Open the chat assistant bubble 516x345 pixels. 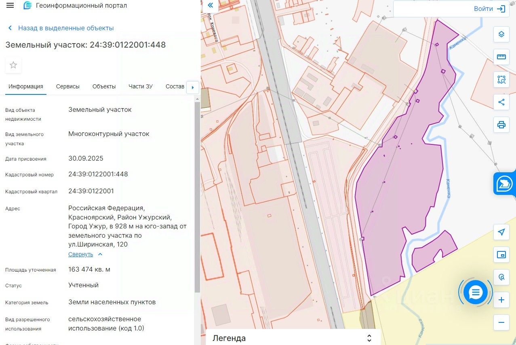476,292
